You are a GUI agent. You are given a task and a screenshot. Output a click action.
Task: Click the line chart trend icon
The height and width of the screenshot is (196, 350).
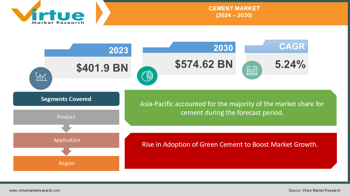pos(40,78)
